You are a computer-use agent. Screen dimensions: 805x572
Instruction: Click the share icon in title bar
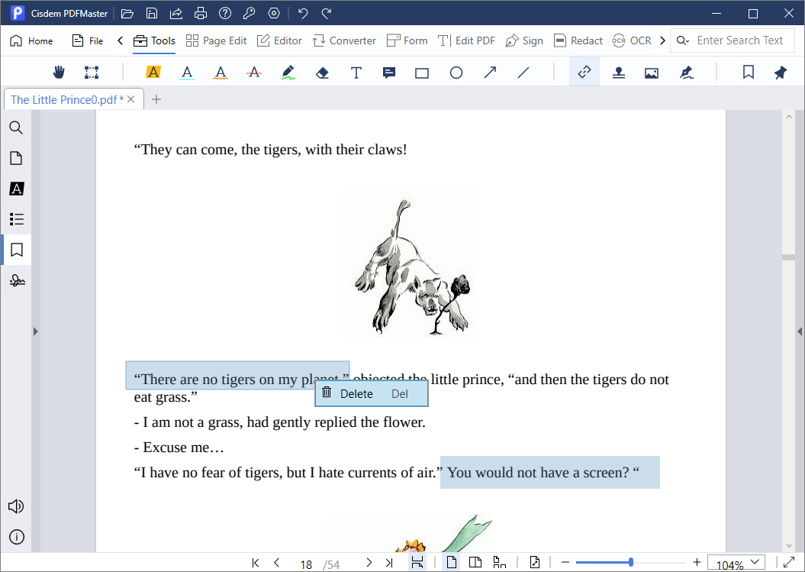click(x=176, y=13)
